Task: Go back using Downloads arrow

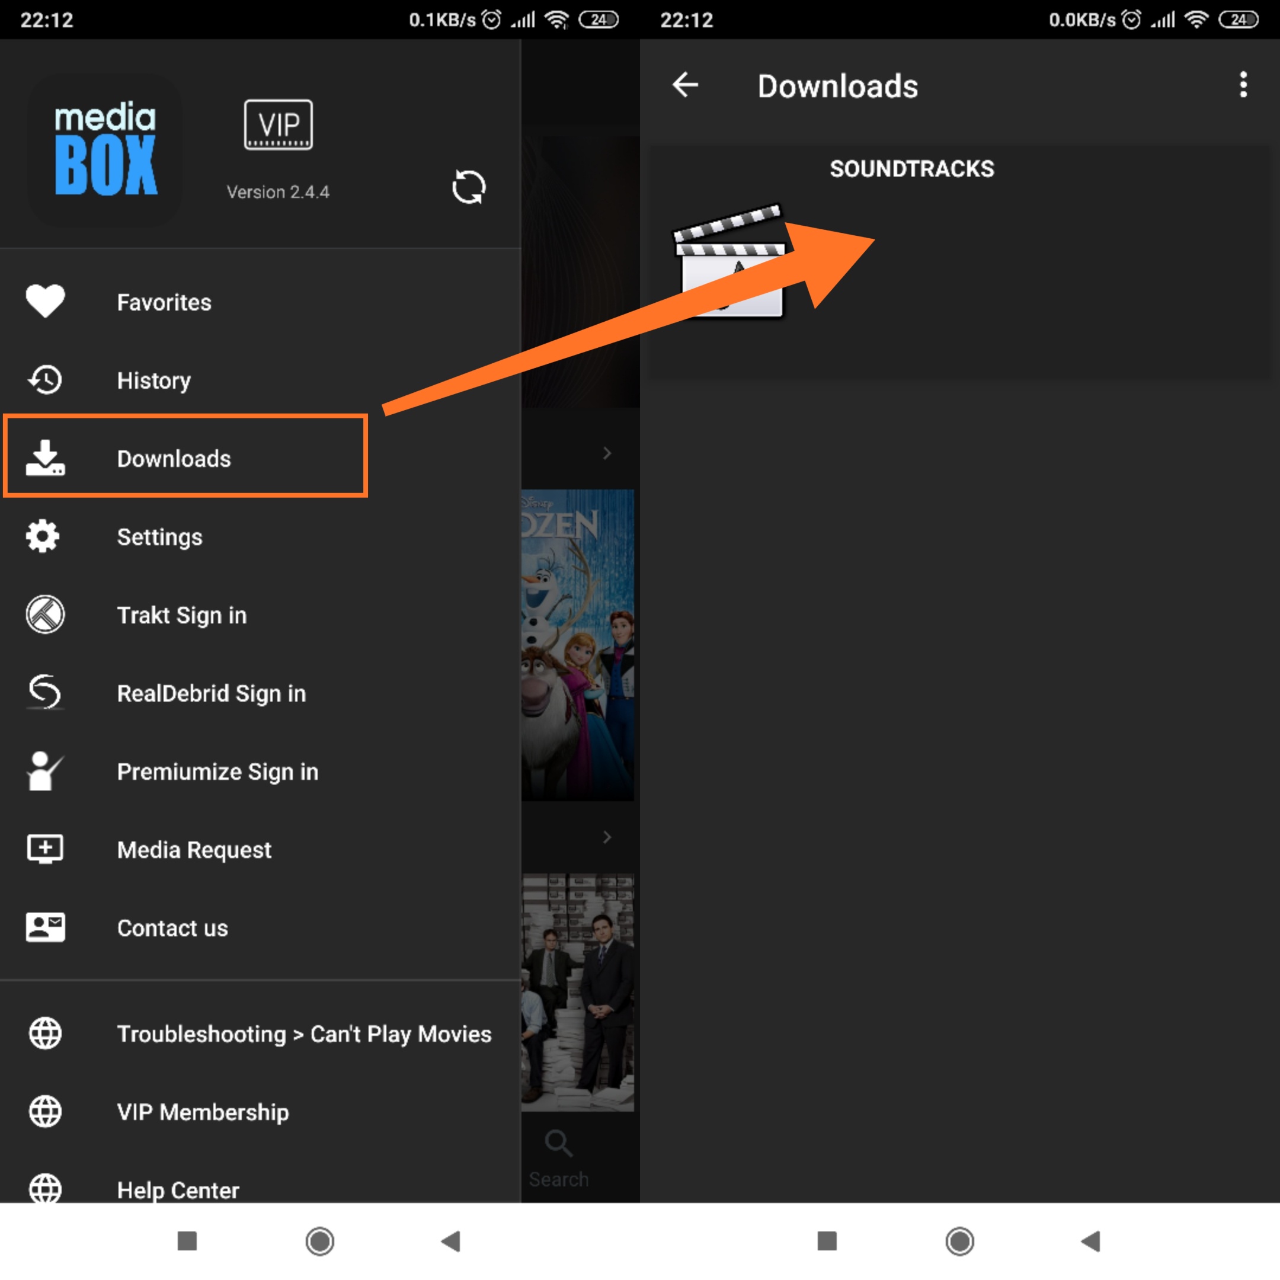Action: pos(685,85)
